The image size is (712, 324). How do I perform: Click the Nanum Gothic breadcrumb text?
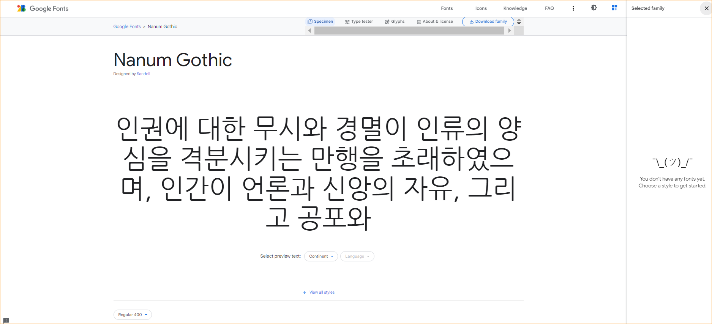(x=163, y=27)
